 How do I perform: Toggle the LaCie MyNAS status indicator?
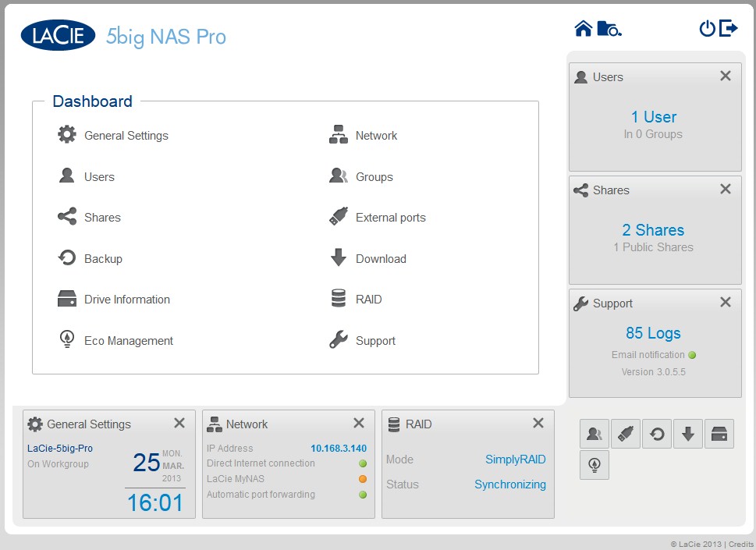[x=361, y=479]
